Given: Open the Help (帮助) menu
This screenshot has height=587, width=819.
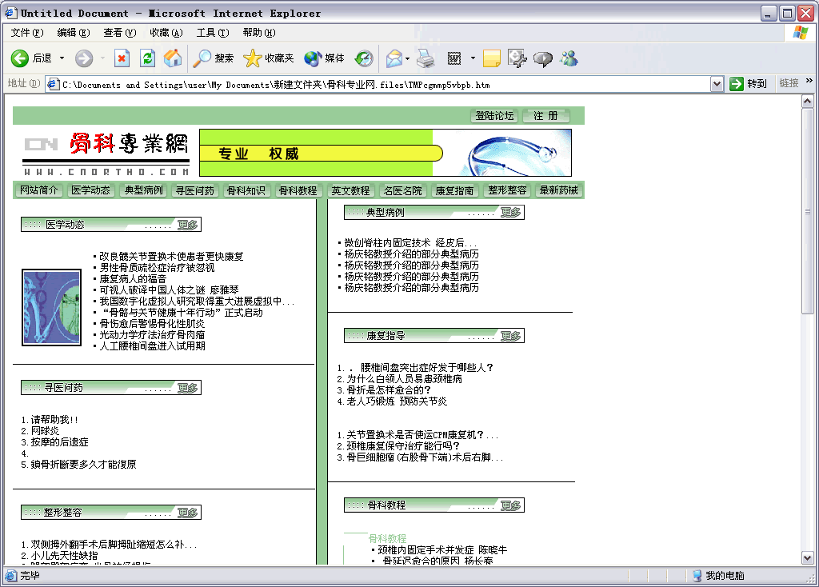Looking at the screenshot, I should (x=259, y=33).
